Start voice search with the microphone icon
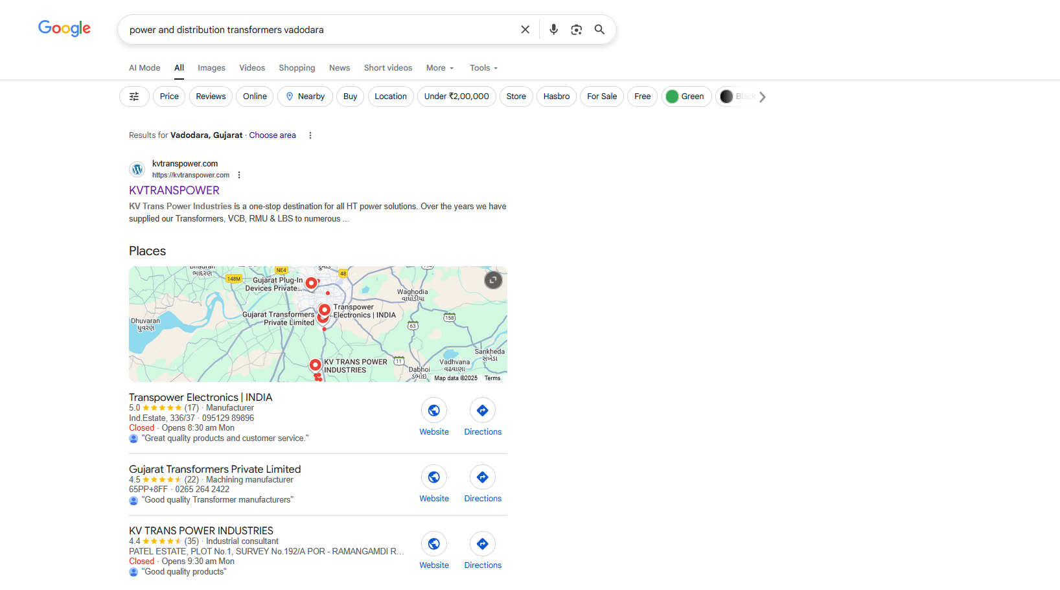This screenshot has height=590, width=1060. click(553, 30)
